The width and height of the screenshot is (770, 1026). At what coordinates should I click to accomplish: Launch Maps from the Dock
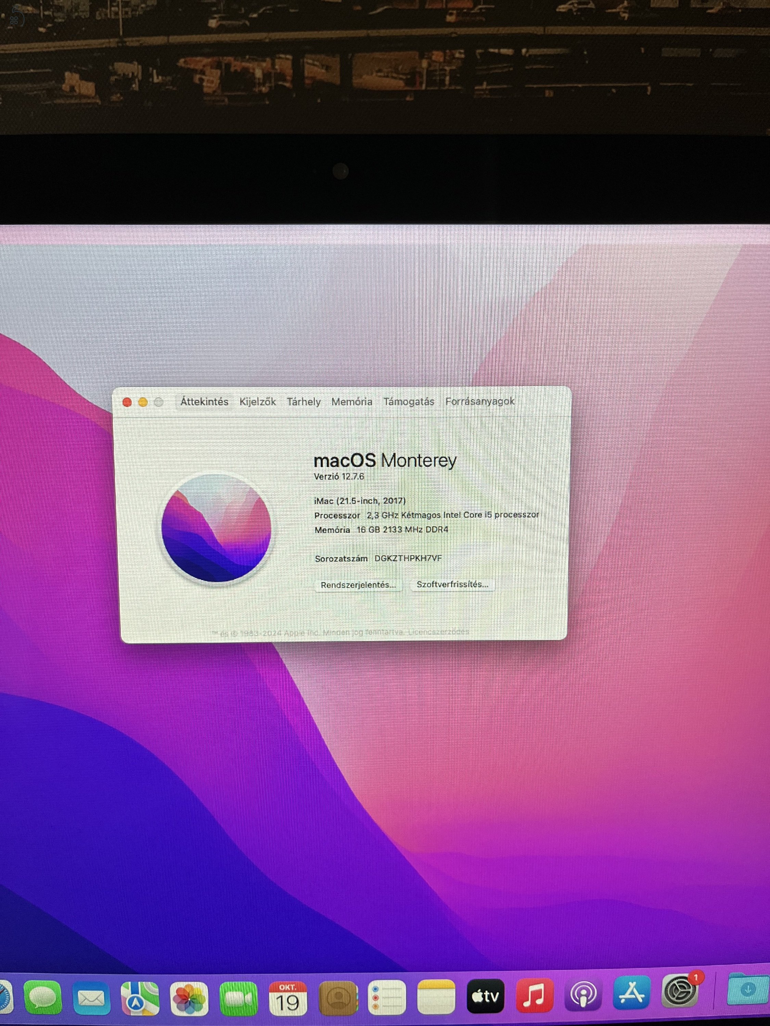[140, 998]
